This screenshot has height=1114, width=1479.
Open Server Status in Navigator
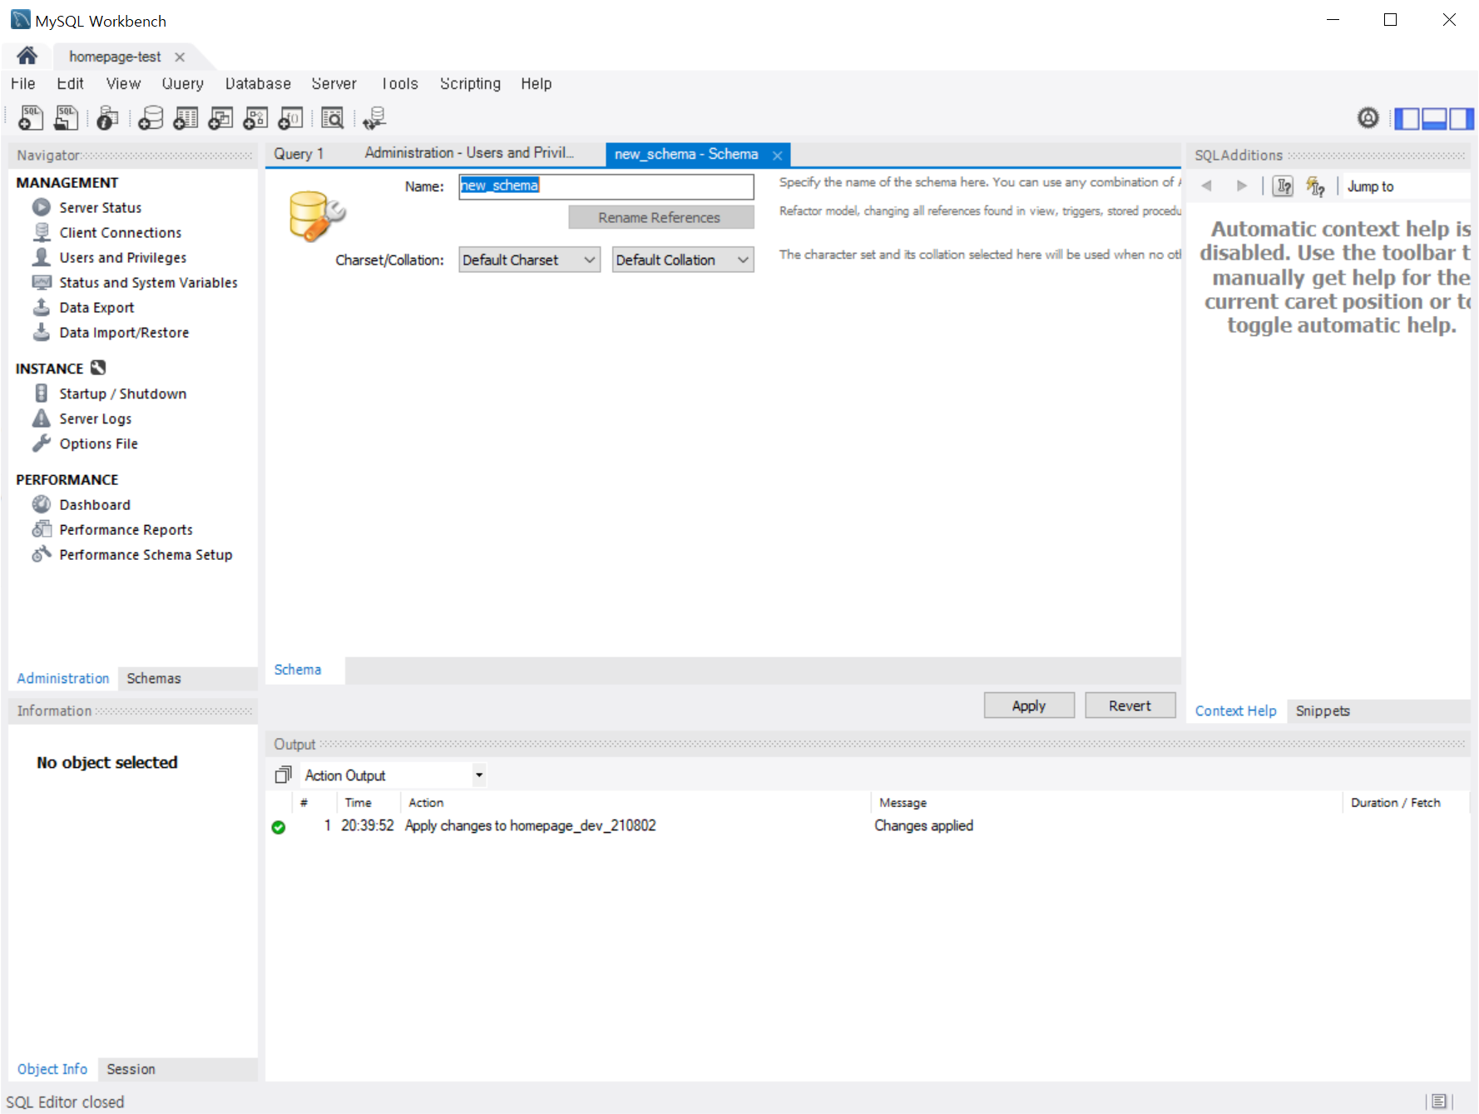100,207
